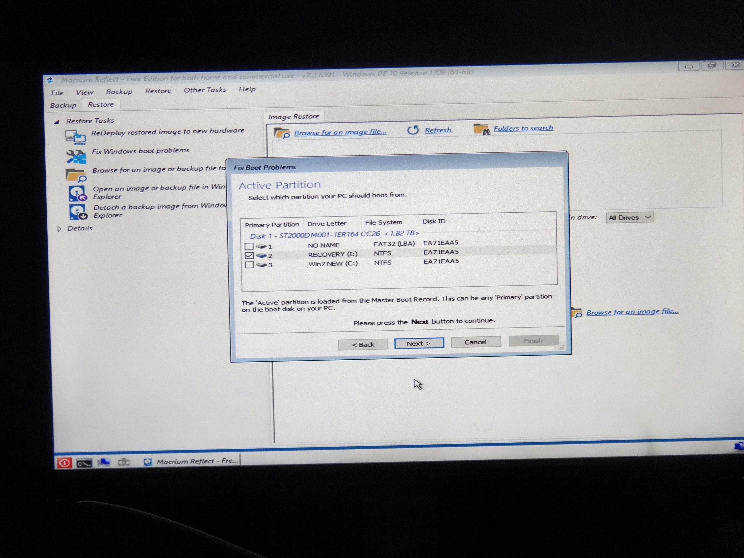This screenshot has height=558, width=744.
Task: Click the Fix Windows boot problems icon
Action: [76, 157]
